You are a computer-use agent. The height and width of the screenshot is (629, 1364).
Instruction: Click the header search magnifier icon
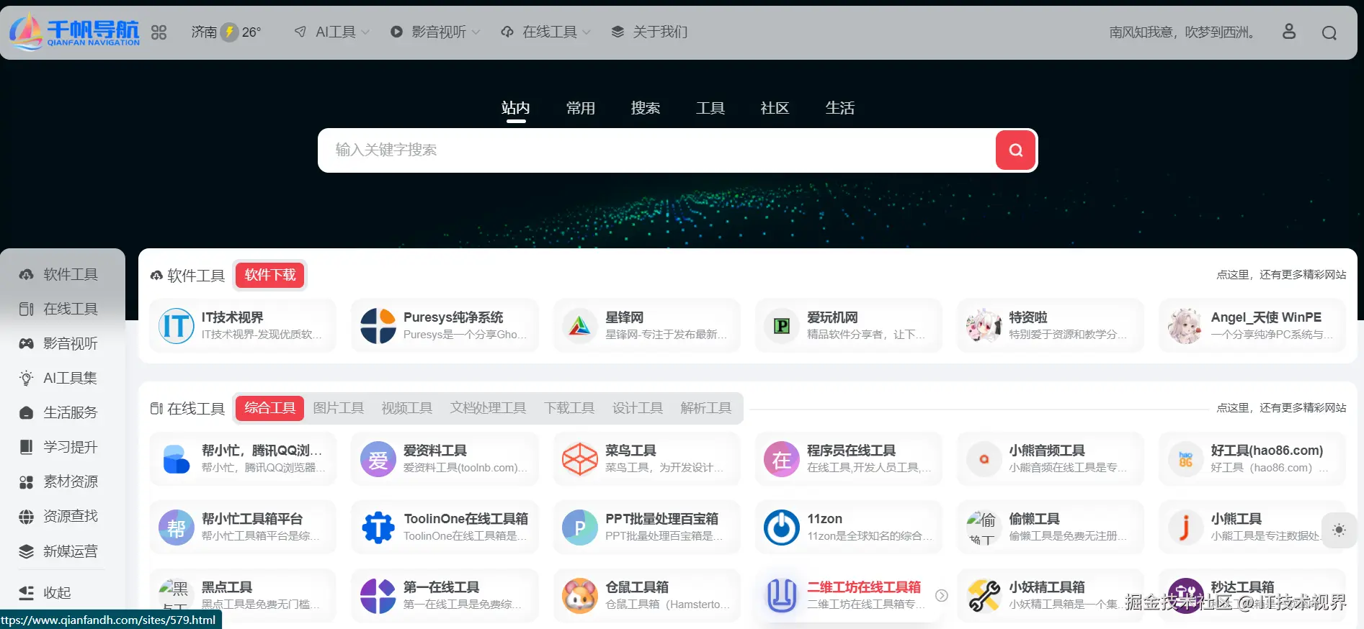click(x=1329, y=32)
